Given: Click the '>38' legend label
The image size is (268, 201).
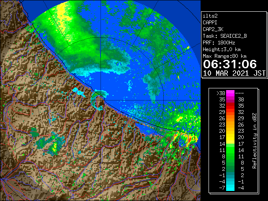Looking at the screenshot, I should coord(221,93).
